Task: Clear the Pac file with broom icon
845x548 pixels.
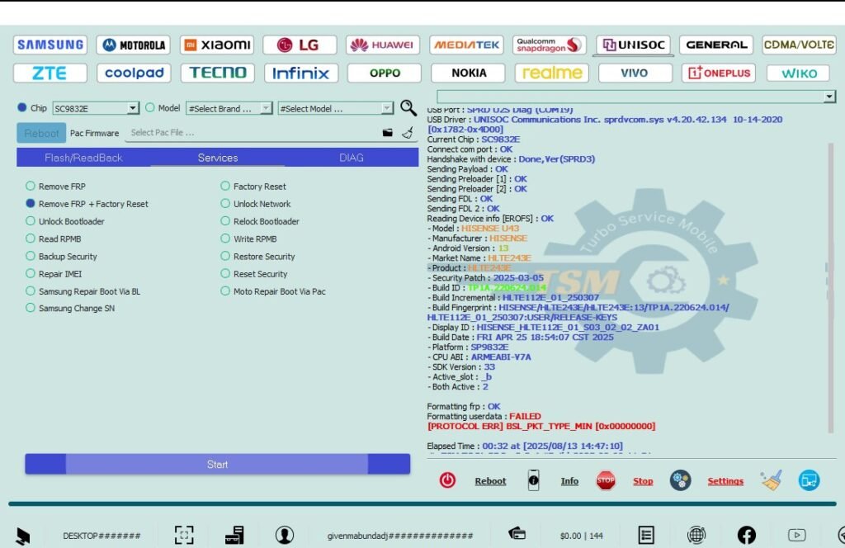Action: tap(408, 132)
